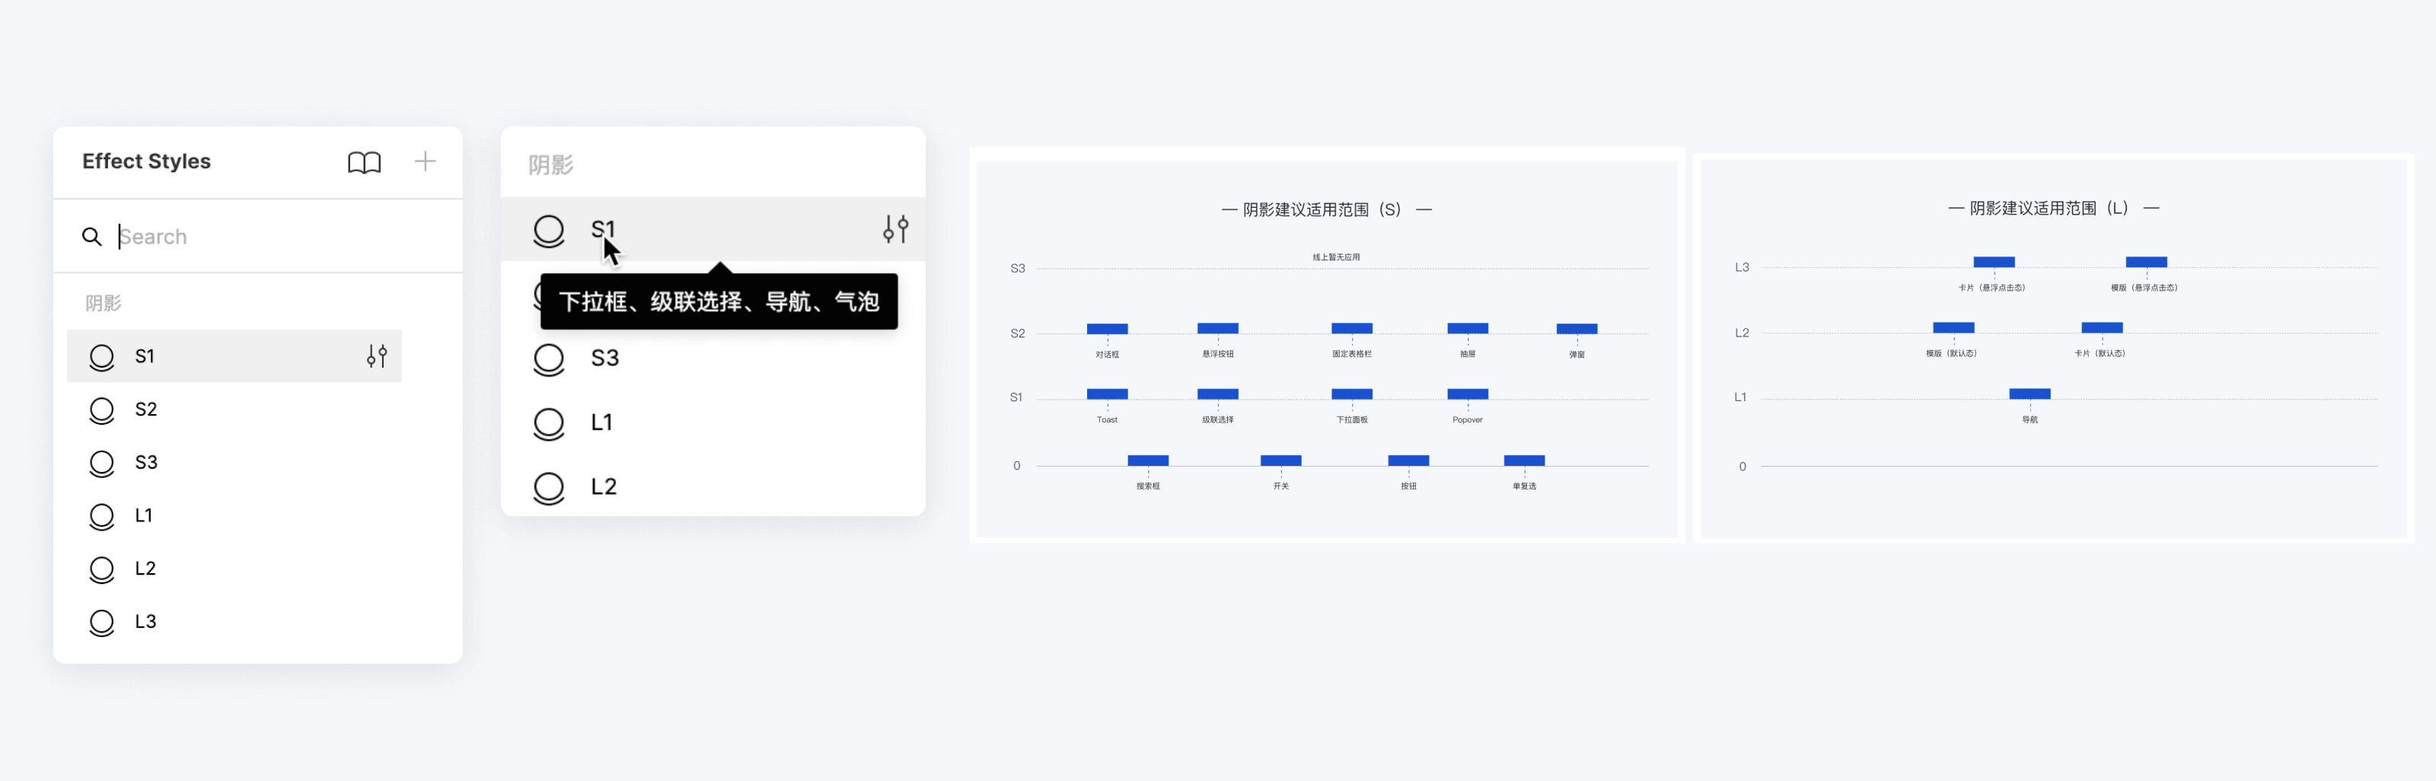Click edit-style sliders icon in Effect Styles panel
Image resolution: width=2436 pixels, height=781 pixels.
click(x=376, y=356)
